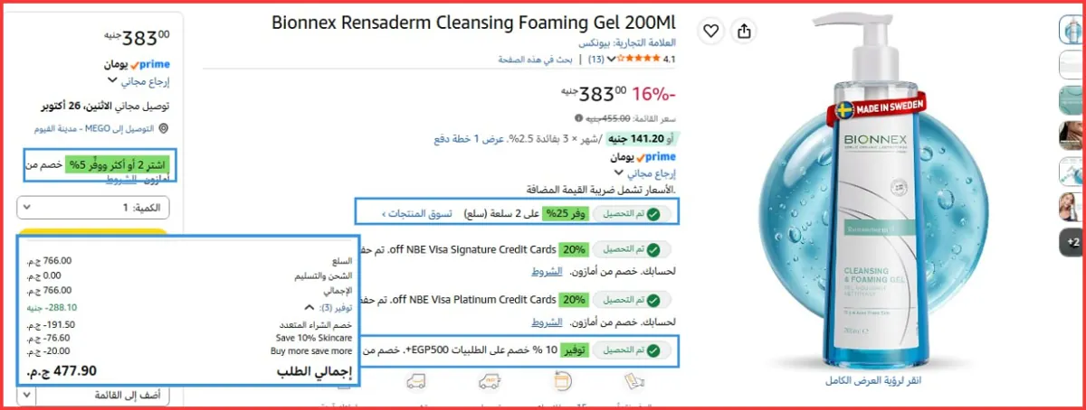Open the quantity الكمية dropdown

coord(93,208)
